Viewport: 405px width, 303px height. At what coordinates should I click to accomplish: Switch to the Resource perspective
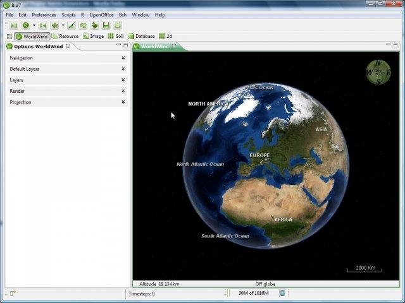[x=65, y=37]
